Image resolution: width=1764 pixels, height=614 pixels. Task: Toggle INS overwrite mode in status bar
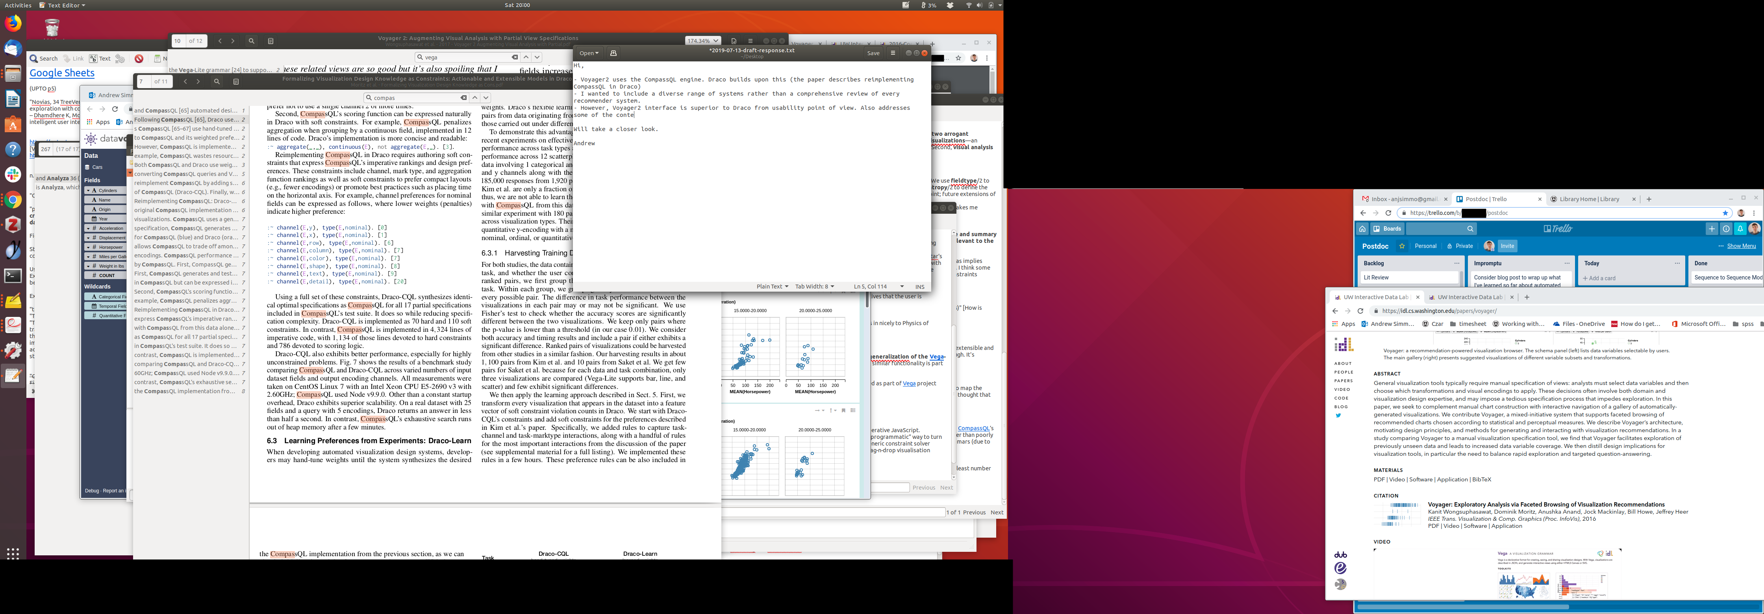920,287
